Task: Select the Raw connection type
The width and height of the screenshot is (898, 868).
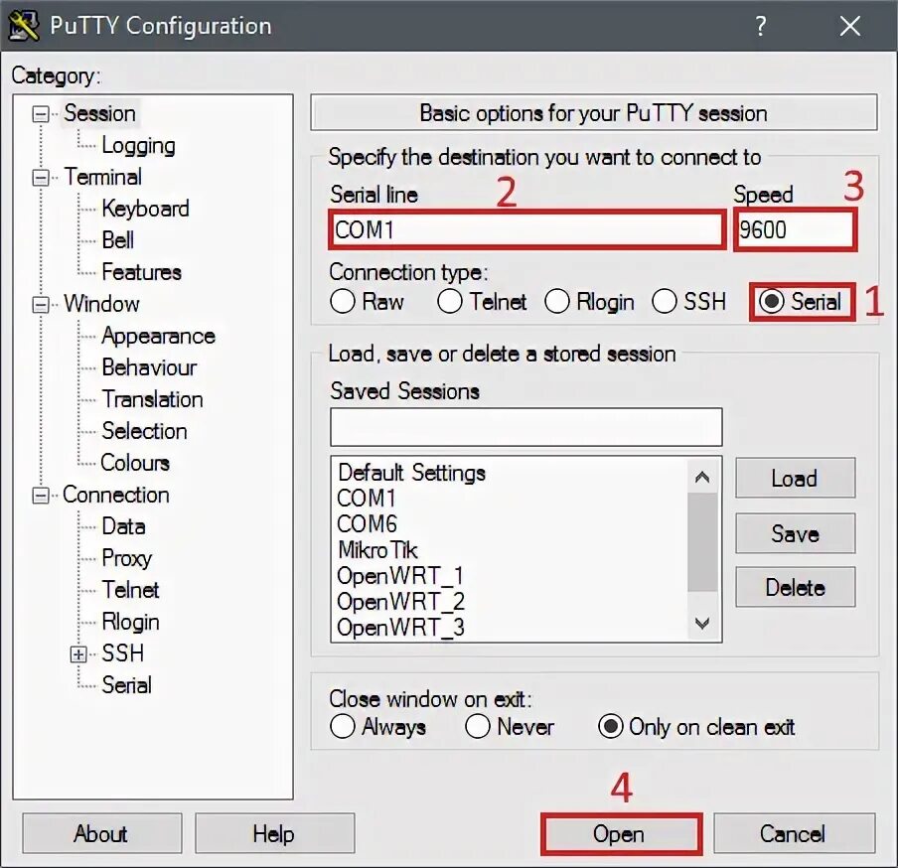Action: (x=368, y=301)
